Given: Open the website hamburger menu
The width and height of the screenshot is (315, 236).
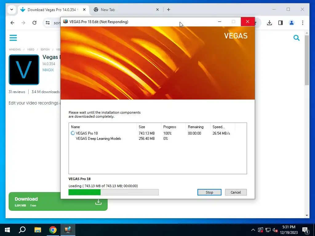Looking at the screenshot, I should [13, 38].
